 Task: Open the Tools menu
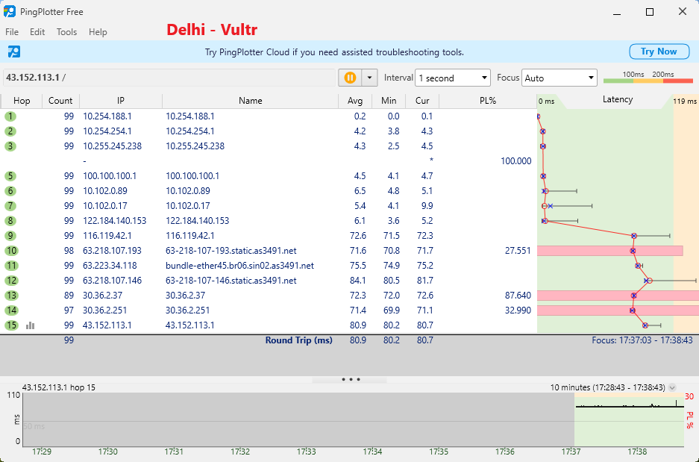[67, 32]
